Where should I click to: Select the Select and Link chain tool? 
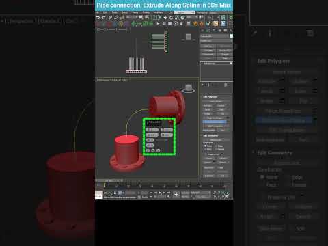(110, 18)
